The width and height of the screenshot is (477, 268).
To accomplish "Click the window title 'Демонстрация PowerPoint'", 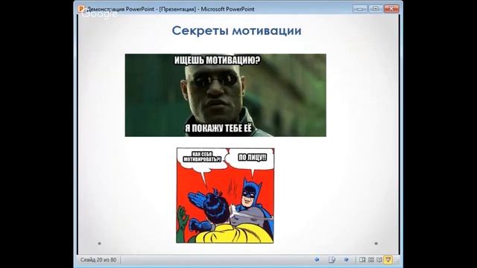I will (x=121, y=9).
